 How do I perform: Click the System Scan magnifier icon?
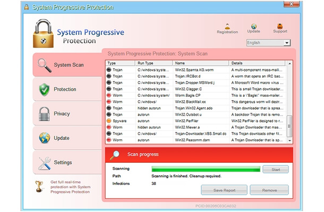(x=44, y=65)
